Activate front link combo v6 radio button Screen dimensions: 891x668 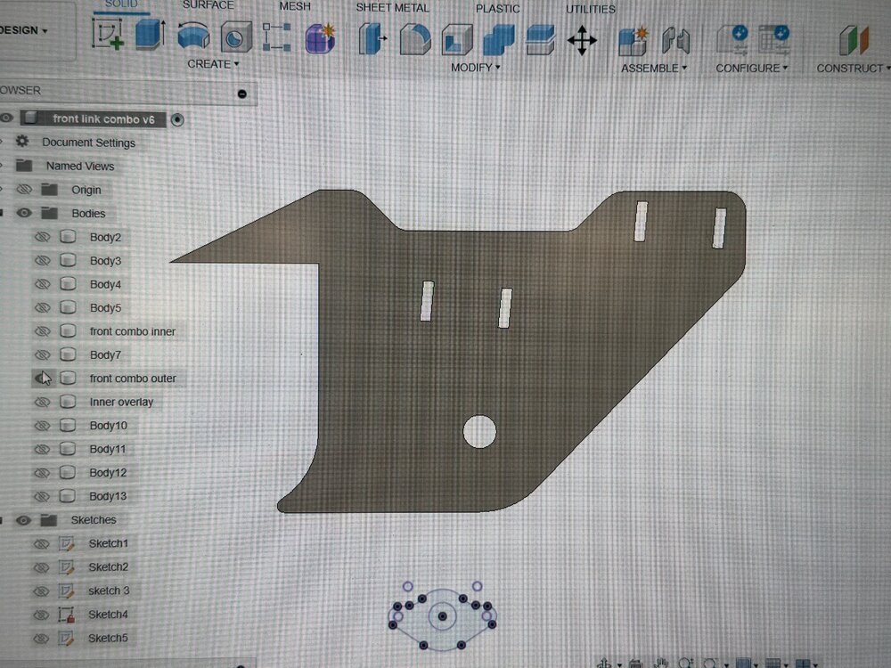point(177,119)
